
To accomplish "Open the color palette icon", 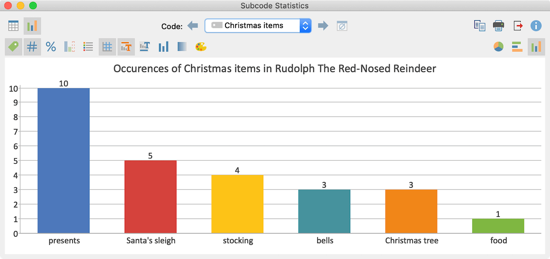I will [x=201, y=47].
